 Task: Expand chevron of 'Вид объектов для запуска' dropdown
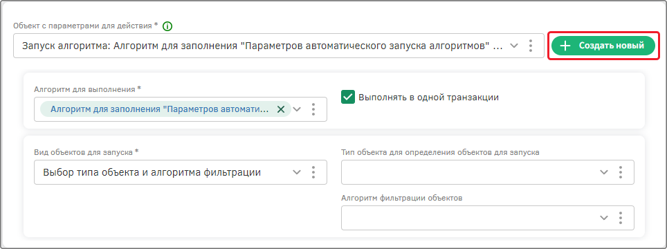(297, 172)
